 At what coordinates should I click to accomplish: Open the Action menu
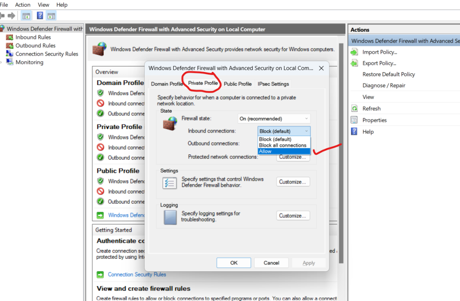[x=23, y=4]
